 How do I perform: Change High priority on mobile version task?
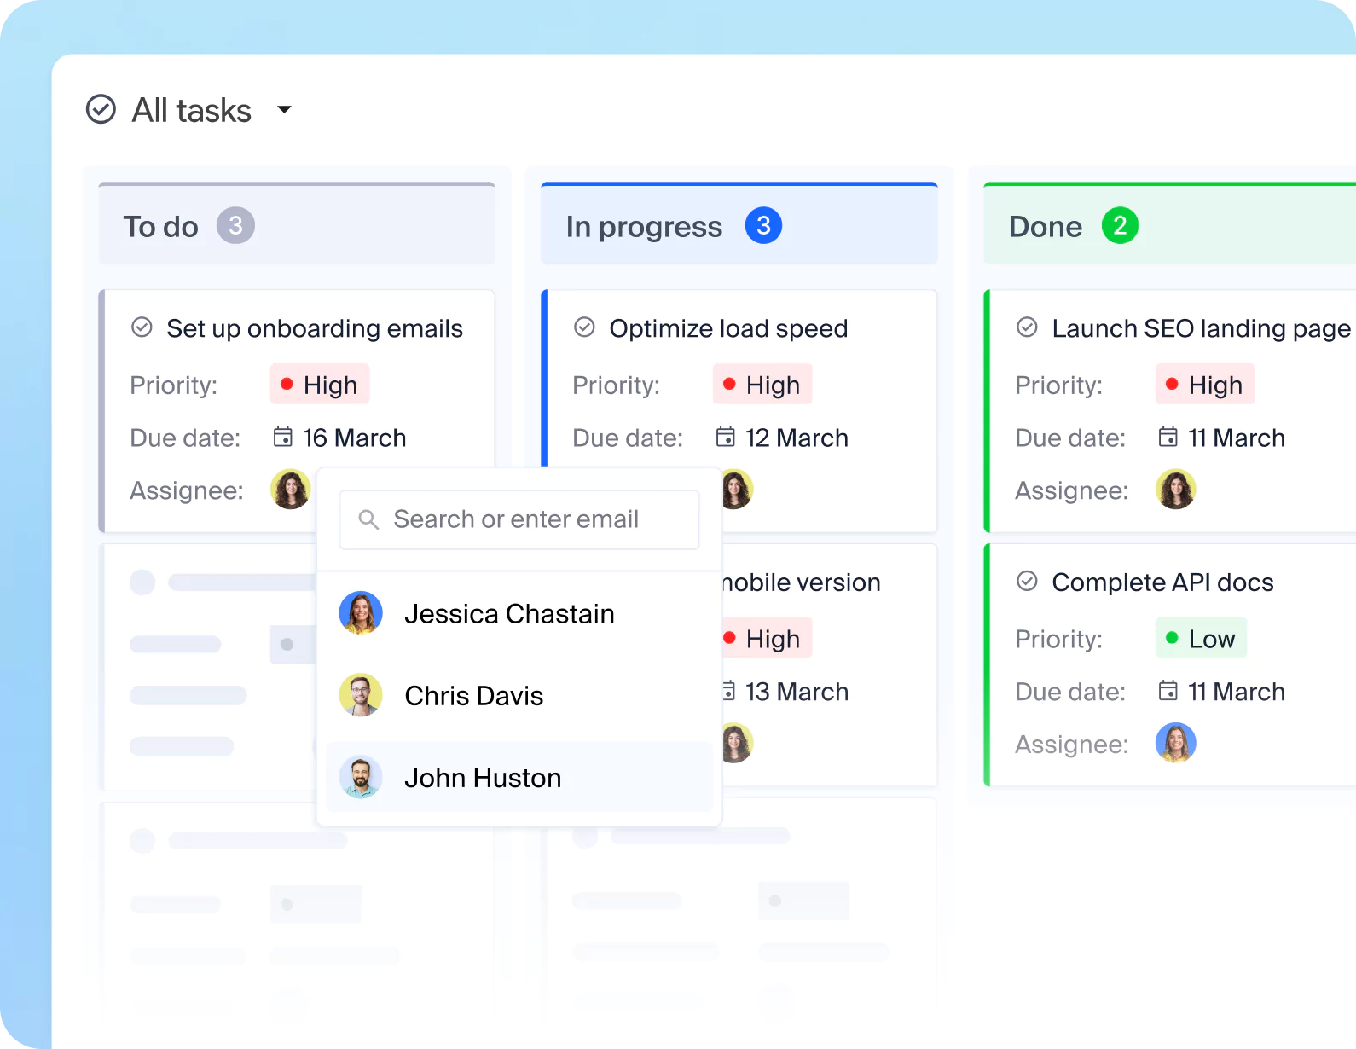(x=768, y=639)
